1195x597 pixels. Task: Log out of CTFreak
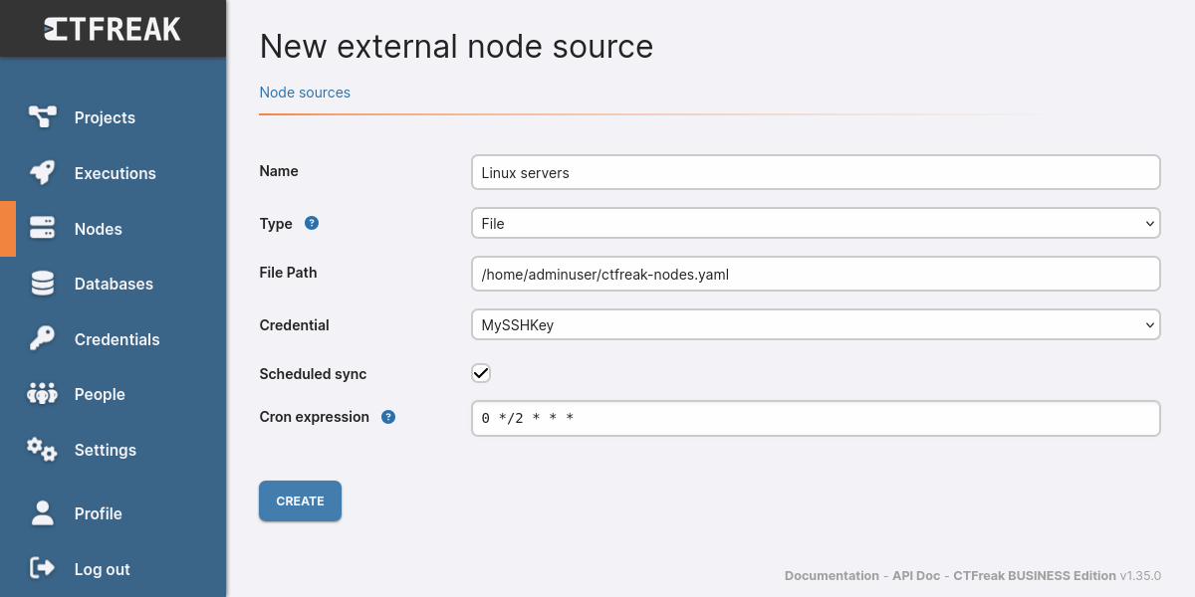(x=102, y=569)
